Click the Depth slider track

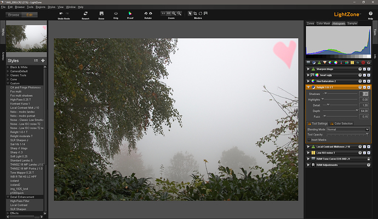(340, 111)
